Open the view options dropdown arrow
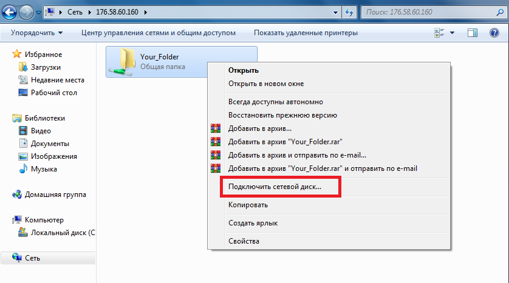Viewport: 509px width, 283px height. tap(452, 33)
